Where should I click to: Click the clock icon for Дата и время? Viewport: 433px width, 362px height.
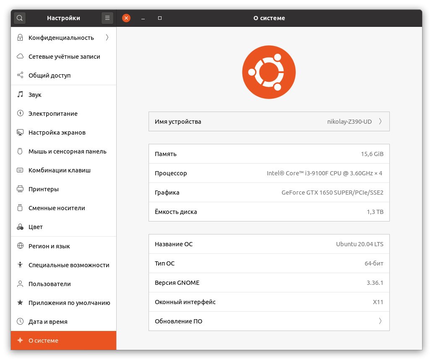[20, 321]
